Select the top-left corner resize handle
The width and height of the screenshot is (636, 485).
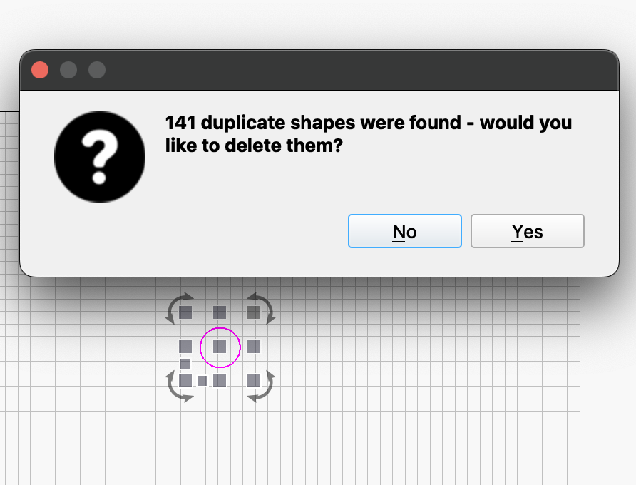click(x=184, y=312)
